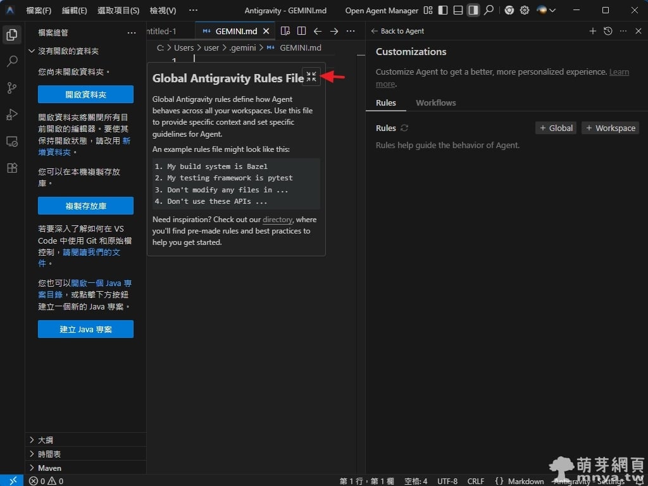Open settings gear in title bar
Viewport: 648px width, 486px height.
525,11
